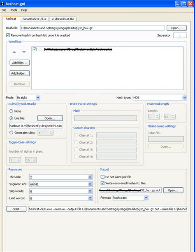The image size is (195, 252).
Task: Click the hashcat-gui title bar app icon
Action: pyautogui.click(x=2, y=4)
